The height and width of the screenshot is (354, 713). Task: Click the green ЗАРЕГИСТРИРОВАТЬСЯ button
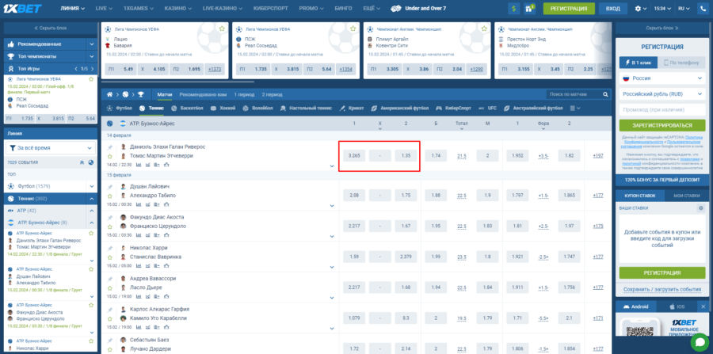pos(662,125)
